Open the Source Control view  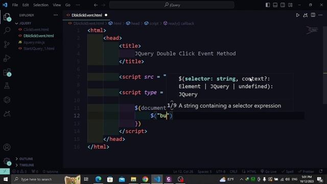pyautogui.click(x=7, y=44)
